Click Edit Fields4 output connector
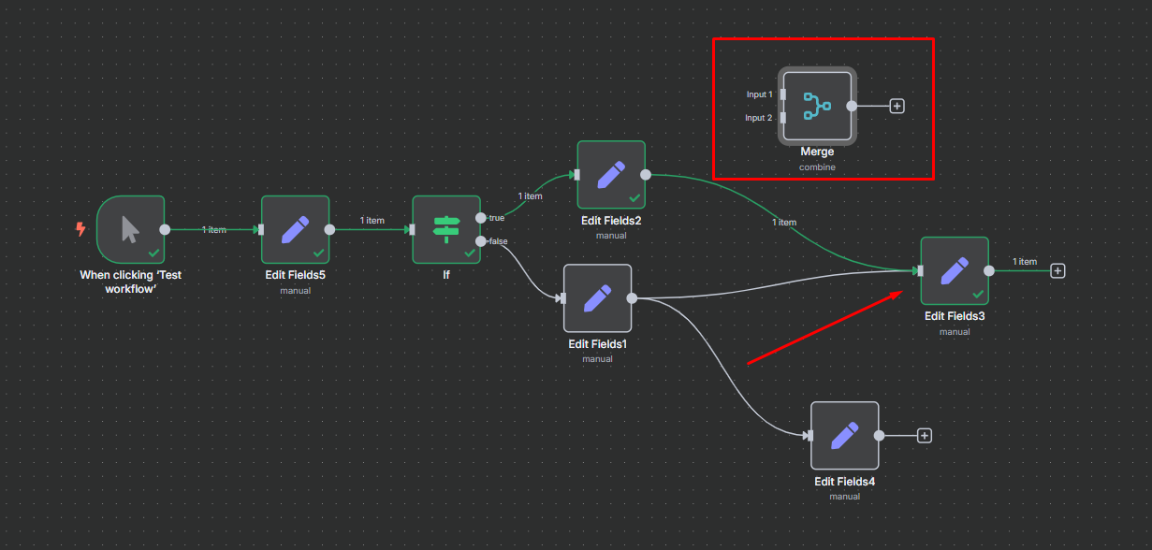The width and height of the screenshot is (1152, 550). [879, 435]
